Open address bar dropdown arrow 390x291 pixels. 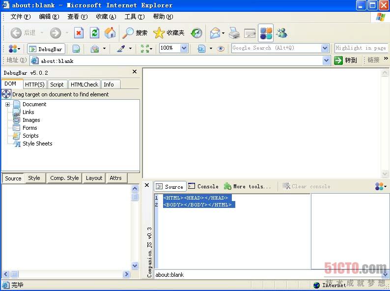pos(326,60)
